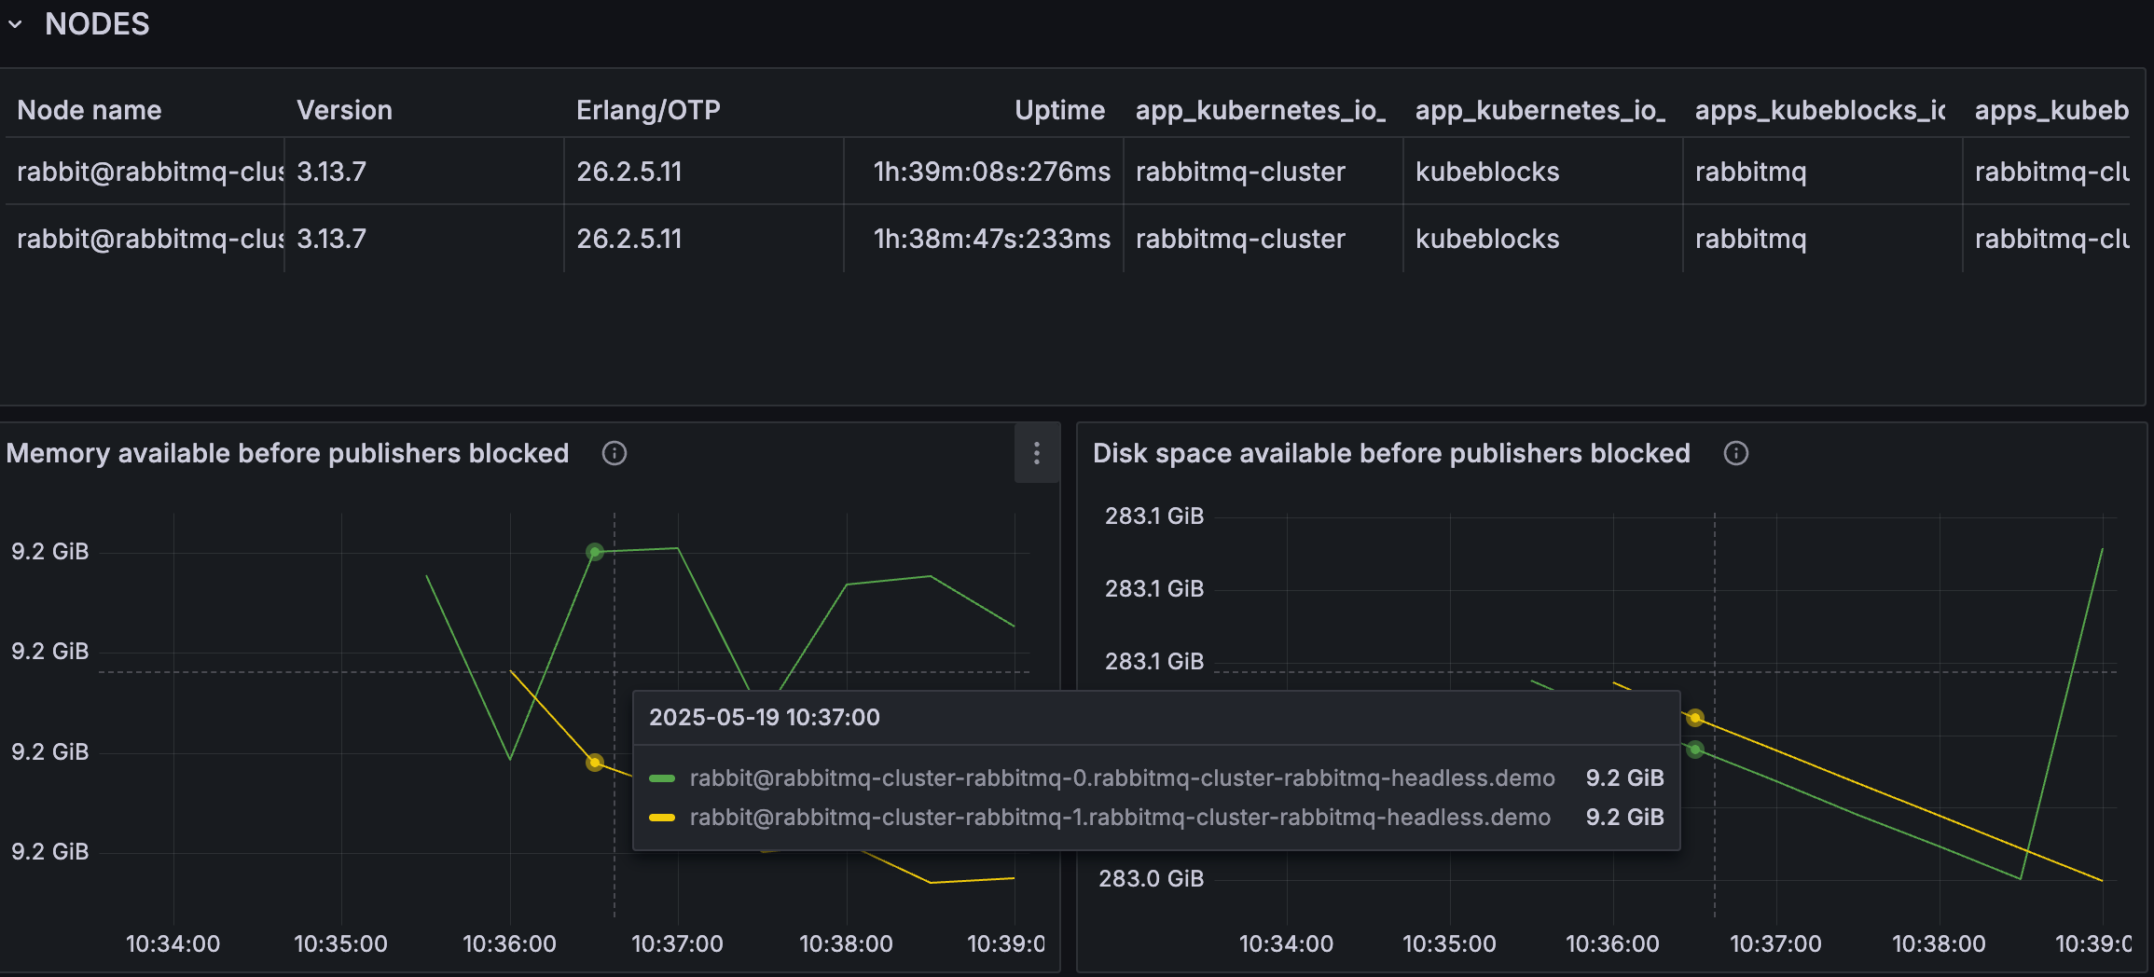
Task: Open Memory available before publishers blocked title menu
Action: [287, 453]
